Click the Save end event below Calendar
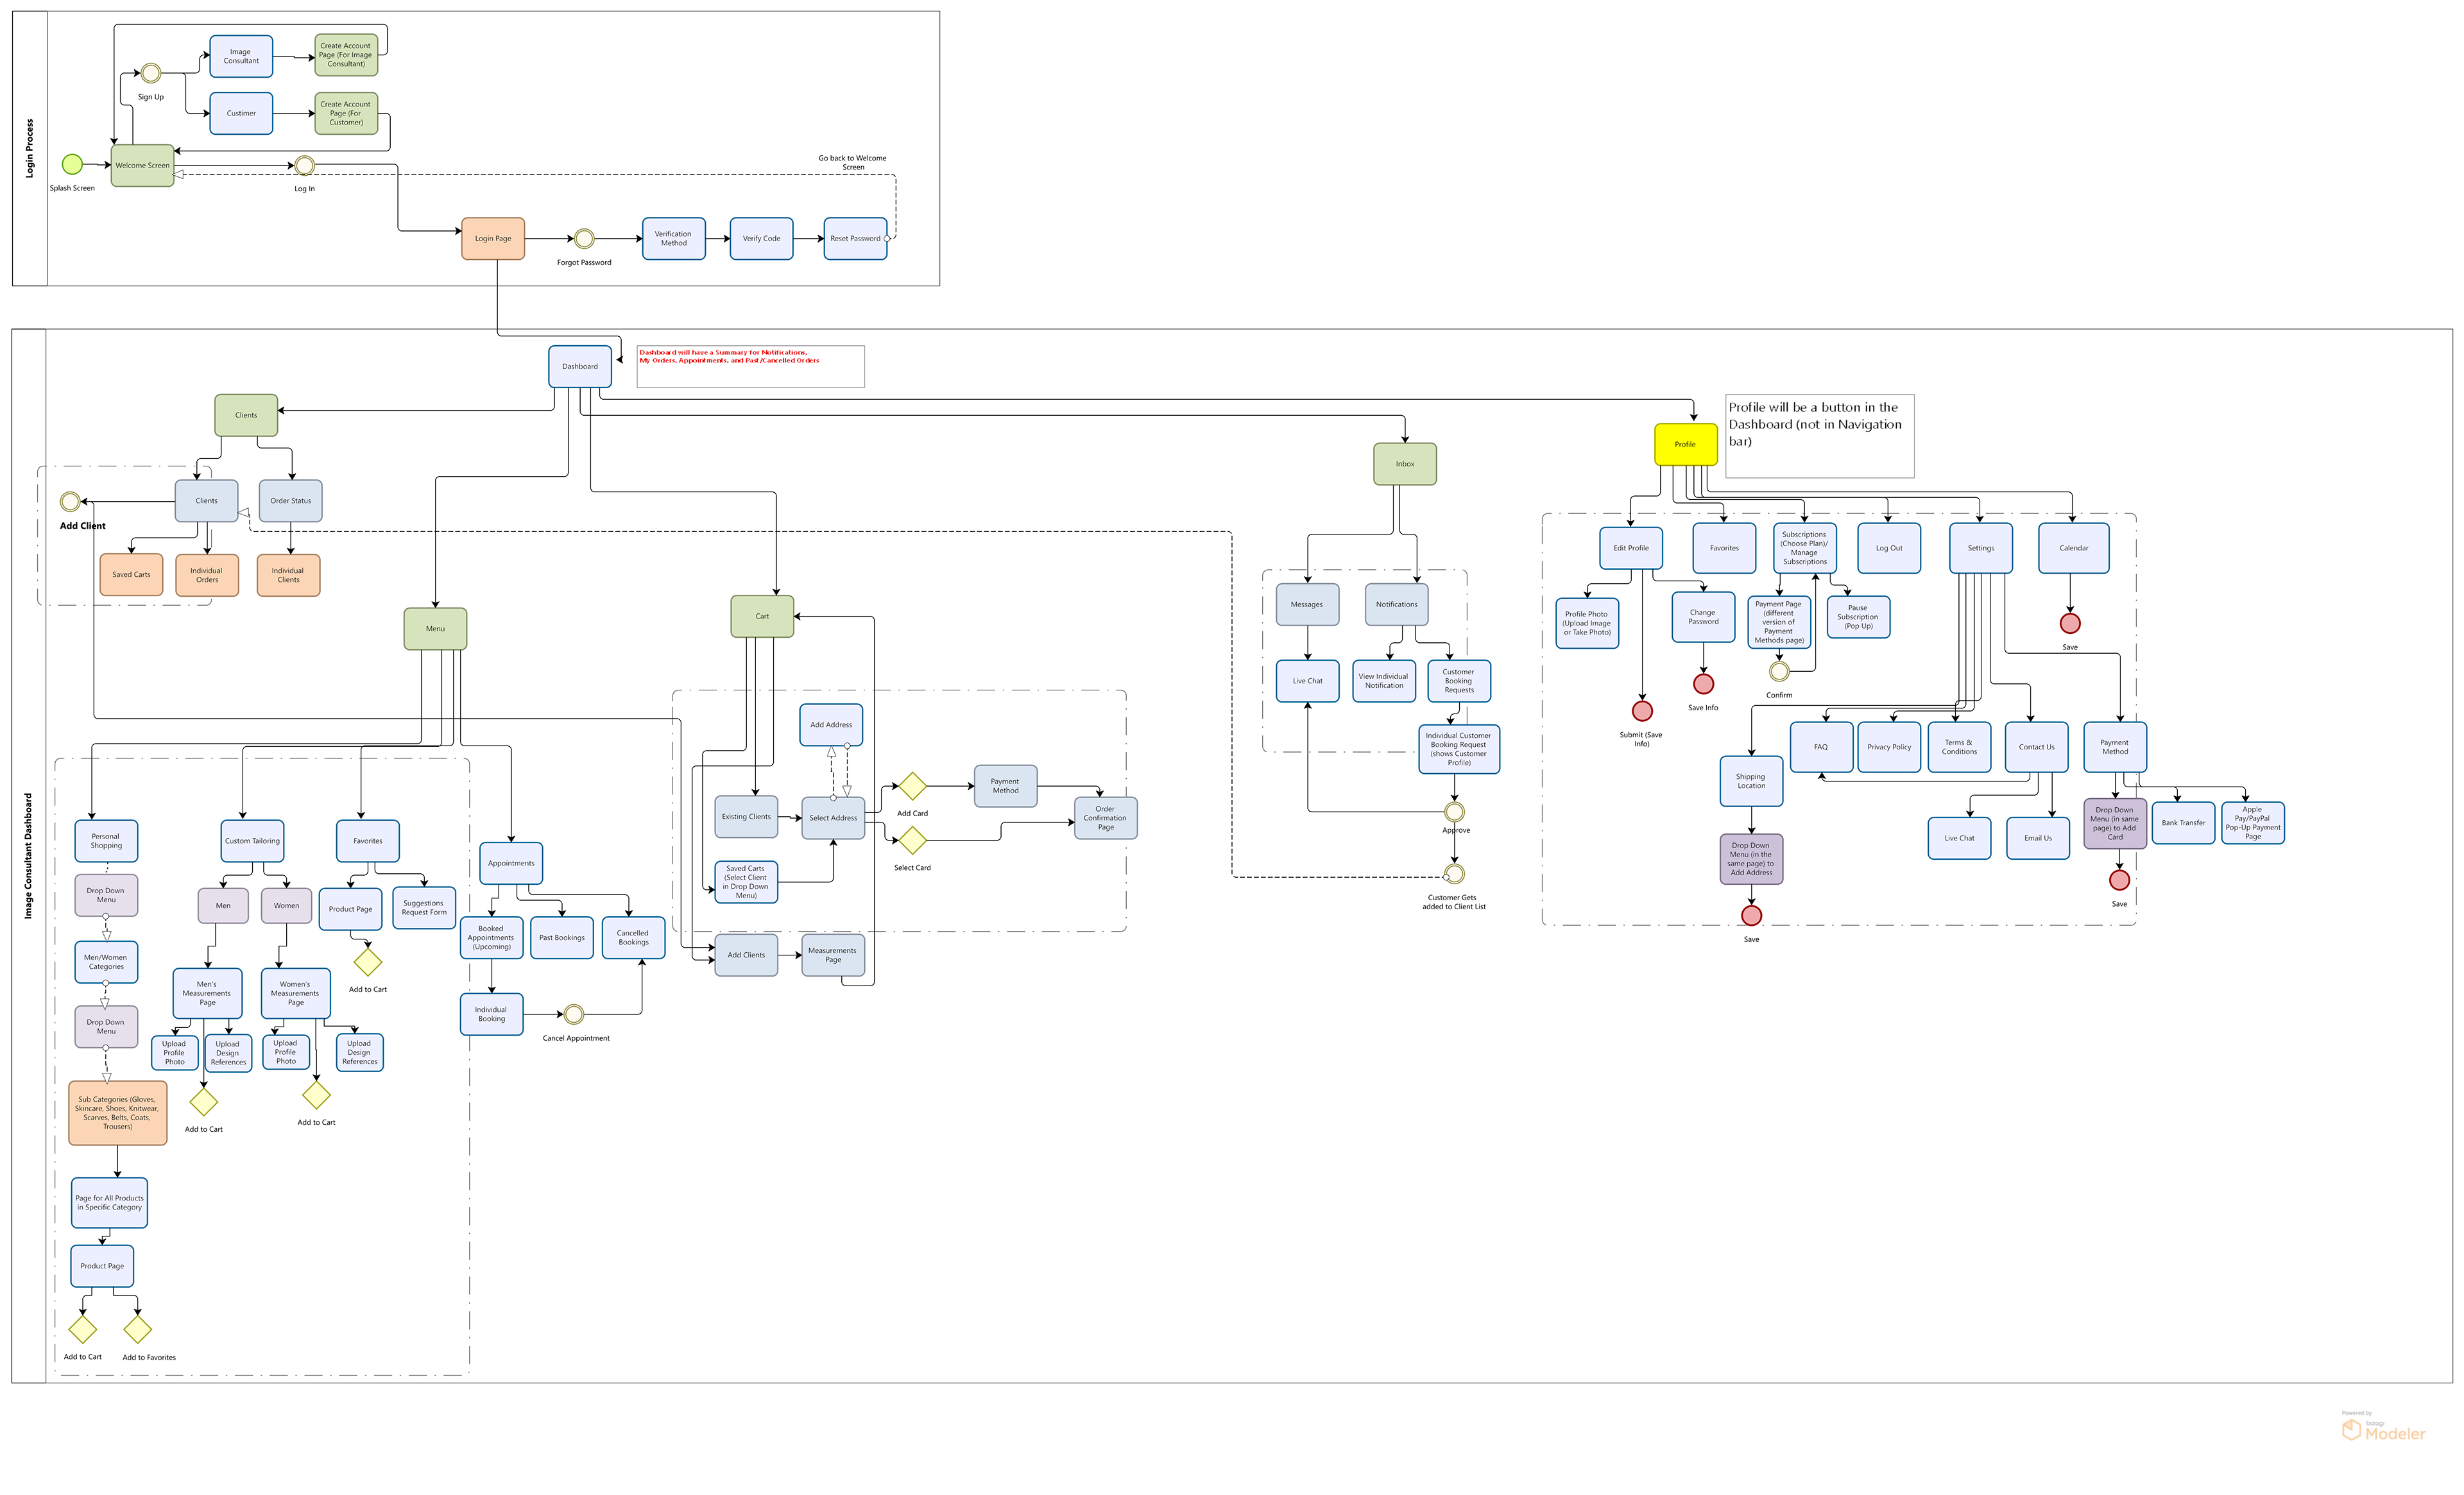Viewport: 2464px width, 1495px height. (2070, 623)
